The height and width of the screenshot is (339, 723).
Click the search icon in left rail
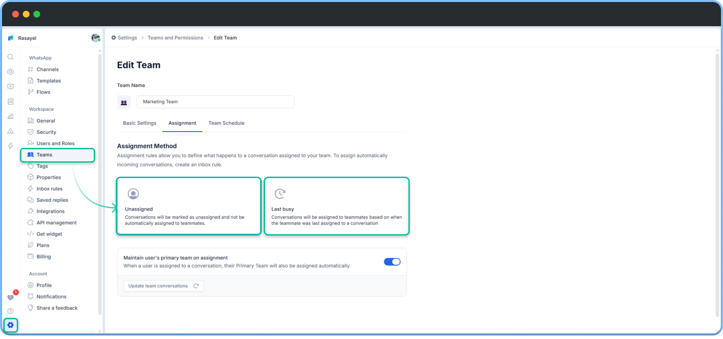tap(11, 57)
